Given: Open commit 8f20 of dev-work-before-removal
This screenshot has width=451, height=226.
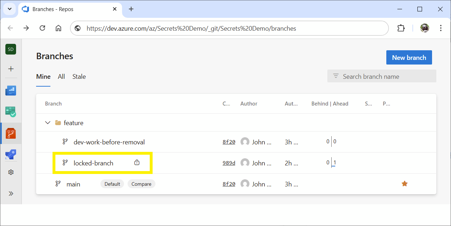Looking at the screenshot, I should 229,142.
